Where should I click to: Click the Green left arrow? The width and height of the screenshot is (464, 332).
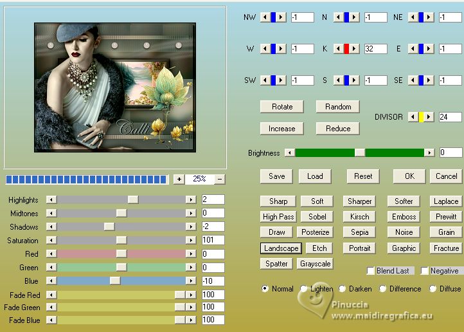pyautogui.click(x=51, y=268)
